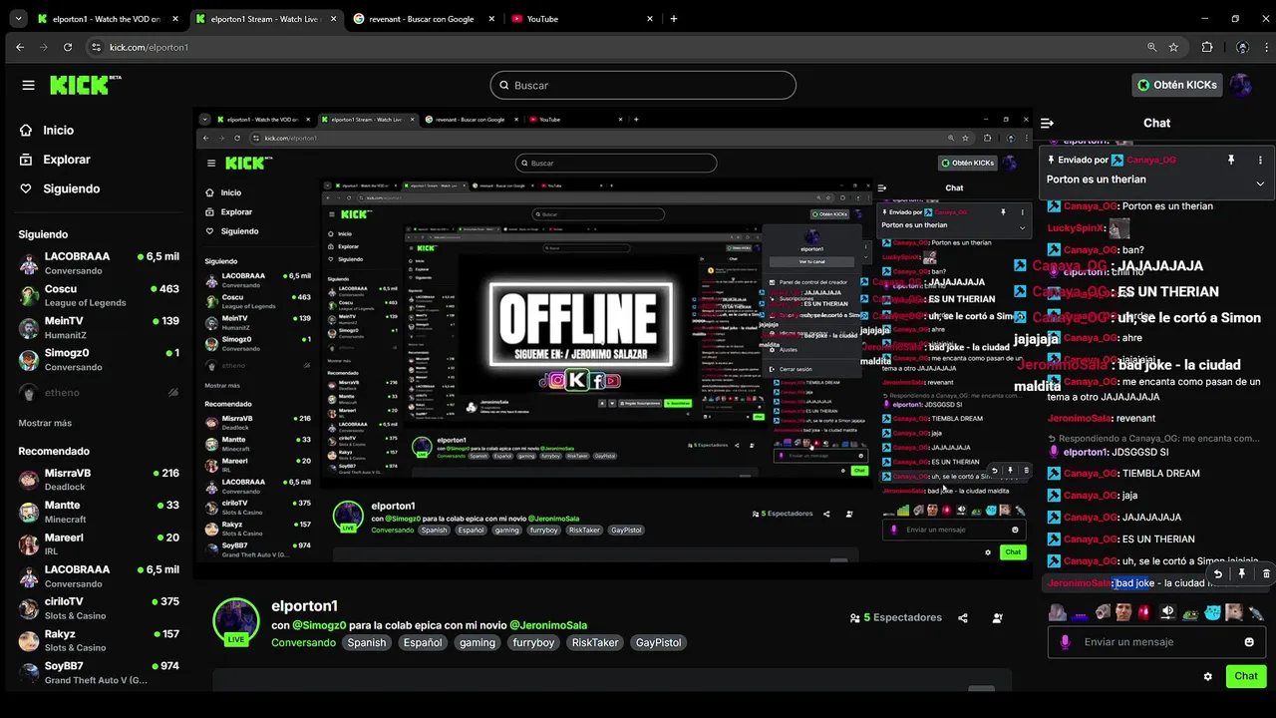Open the browser extensions puzzle icon
Screen dimensions: 1276x718
click(1207, 47)
